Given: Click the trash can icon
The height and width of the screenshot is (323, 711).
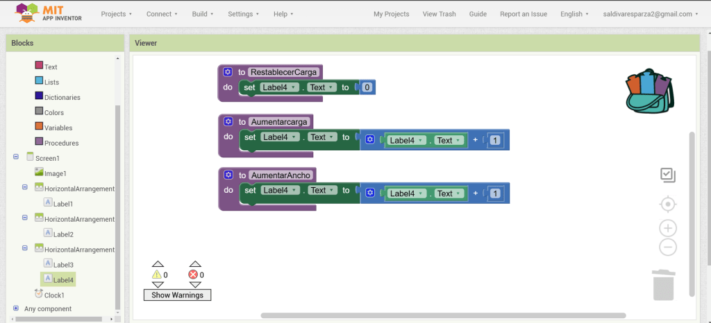Looking at the screenshot, I should 663,285.
